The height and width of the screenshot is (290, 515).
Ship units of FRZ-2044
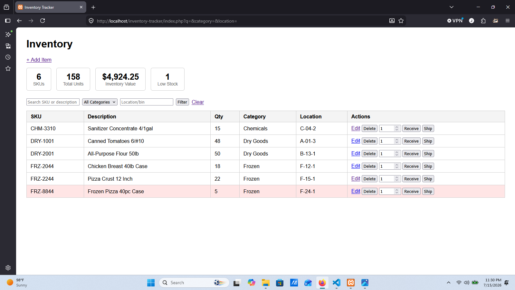click(428, 166)
